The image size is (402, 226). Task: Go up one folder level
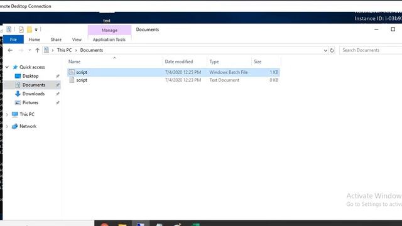(x=38, y=50)
